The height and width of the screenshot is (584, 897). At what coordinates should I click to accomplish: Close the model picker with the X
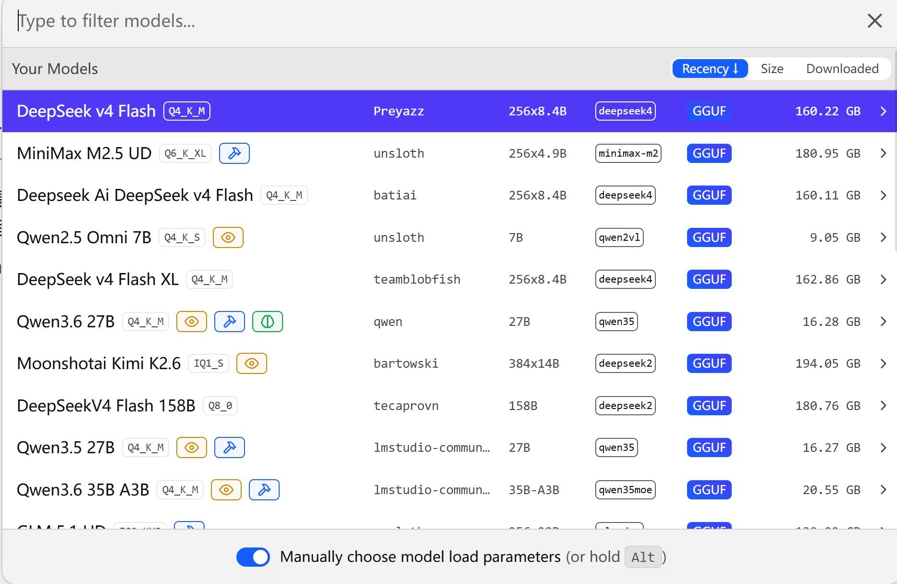point(874,21)
